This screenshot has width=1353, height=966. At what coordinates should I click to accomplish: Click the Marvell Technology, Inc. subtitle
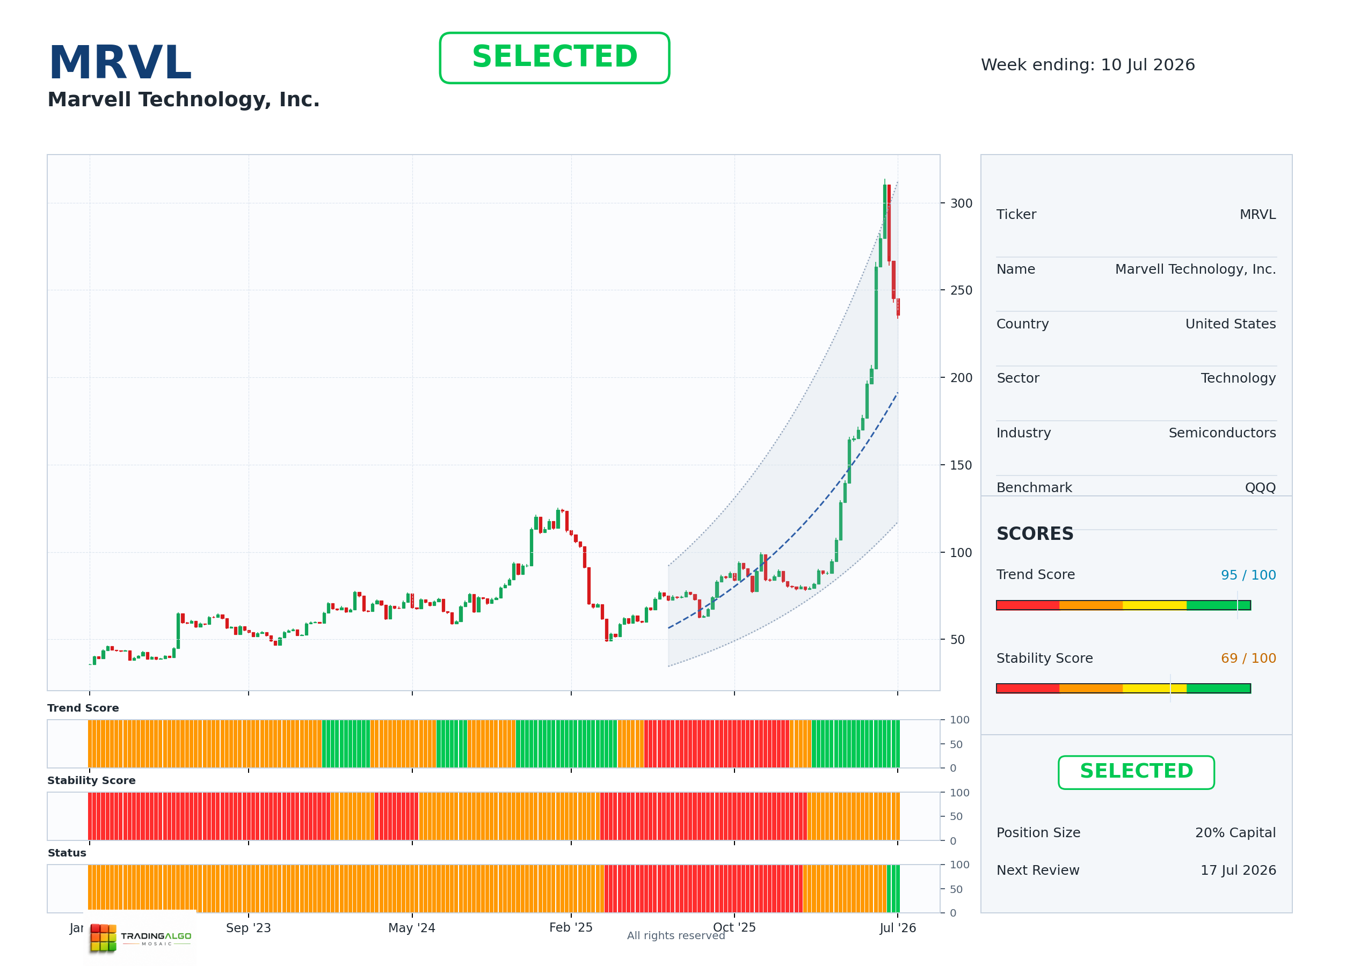pos(183,99)
